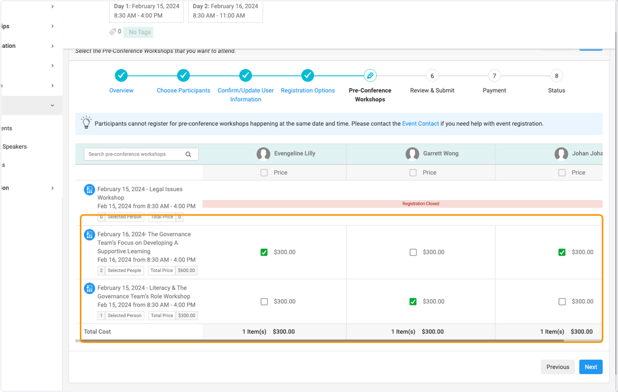Click 'February 15, 2024 - Legal Issues Workshop' title
The height and width of the screenshot is (392, 618).
[x=140, y=193]
